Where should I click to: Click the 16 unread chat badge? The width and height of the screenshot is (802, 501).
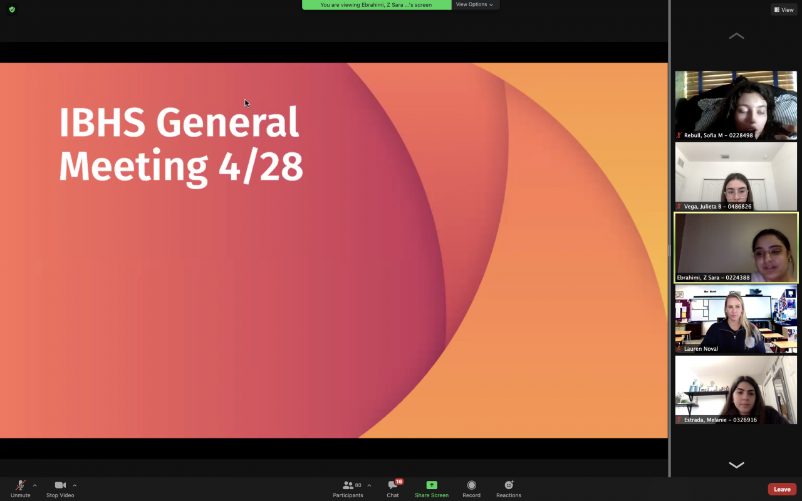(399, 482)
